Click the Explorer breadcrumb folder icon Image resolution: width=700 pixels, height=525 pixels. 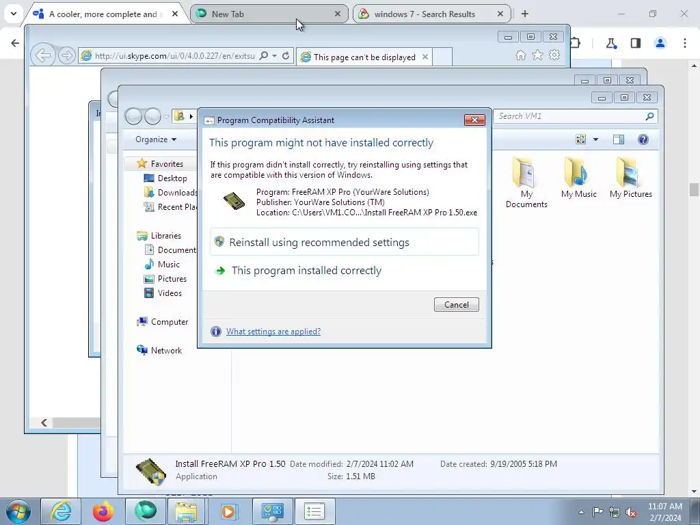point(180,116)
